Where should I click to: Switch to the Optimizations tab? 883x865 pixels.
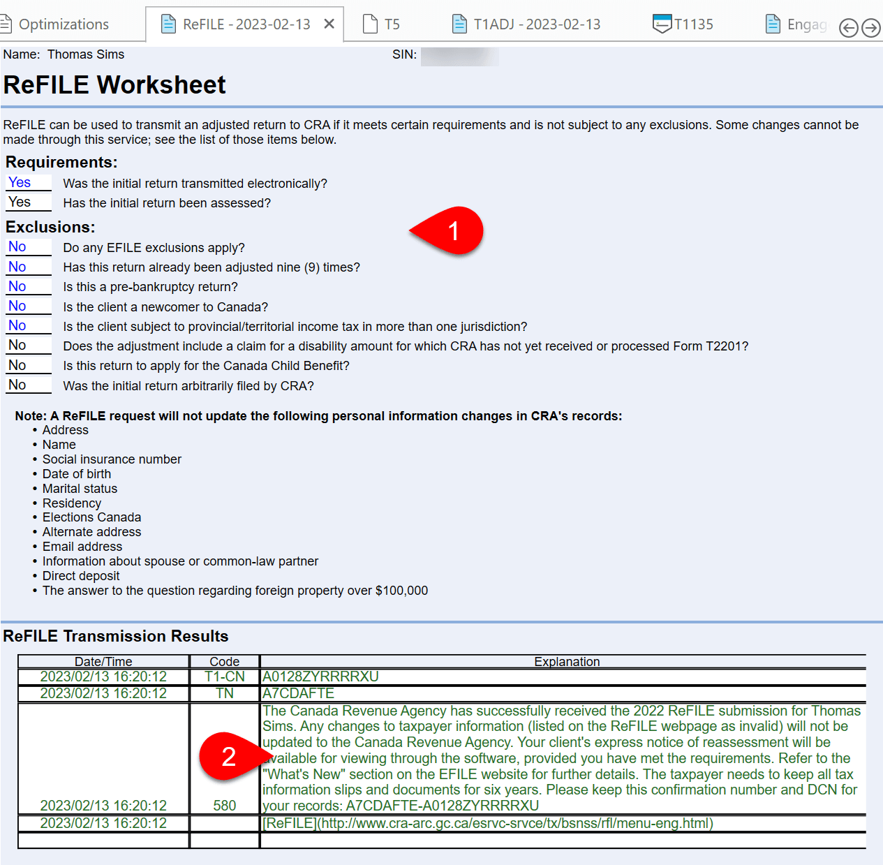tap(56, 24)
